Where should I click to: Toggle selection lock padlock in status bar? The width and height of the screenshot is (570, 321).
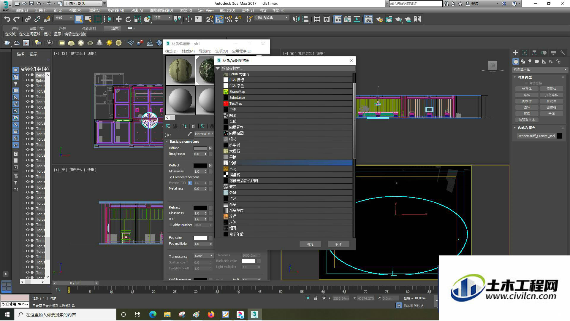tap(316, 298)
